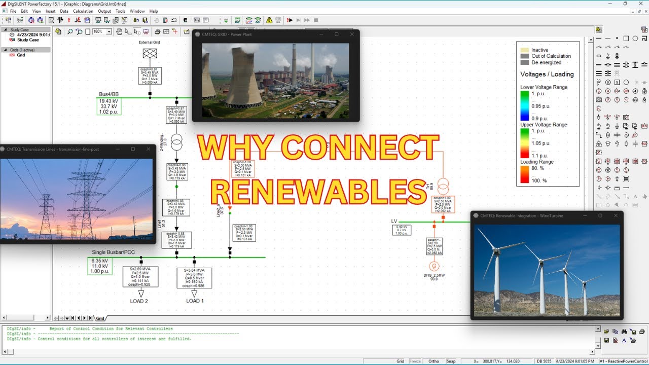Open the Insert menu
This screenshot has height=365, width=649.
(x=51, y=11)
